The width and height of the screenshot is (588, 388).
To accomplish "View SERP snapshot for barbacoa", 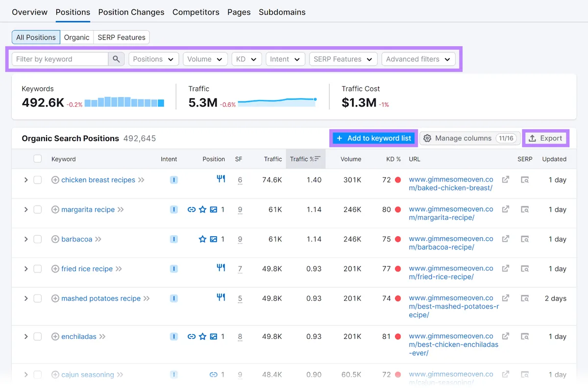I will click(525, 239).
